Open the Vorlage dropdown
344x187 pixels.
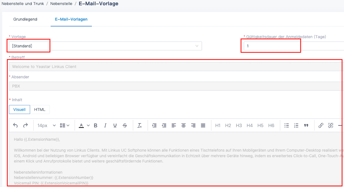click(x=105, y=46)
